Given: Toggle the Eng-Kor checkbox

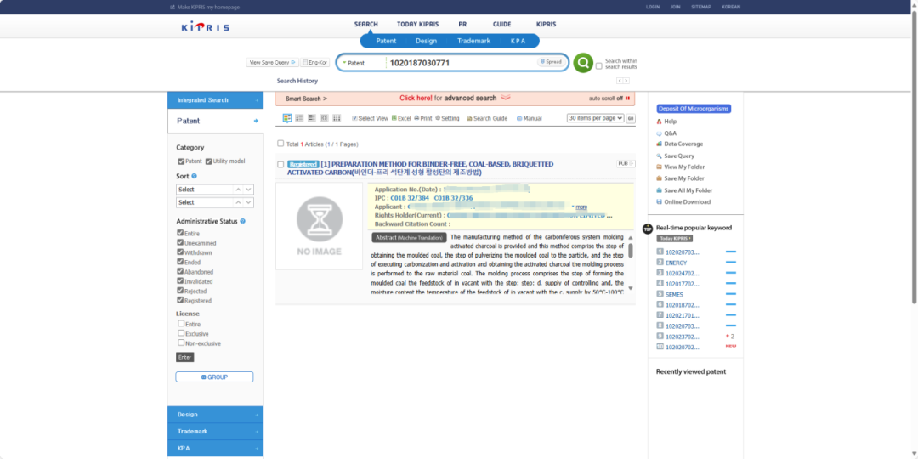Looking at the screenshot, I should (x=305, y=62).
